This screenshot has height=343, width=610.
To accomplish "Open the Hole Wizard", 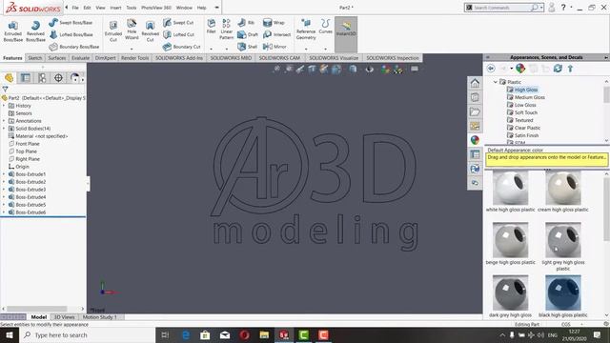I will tap(132, 30).
